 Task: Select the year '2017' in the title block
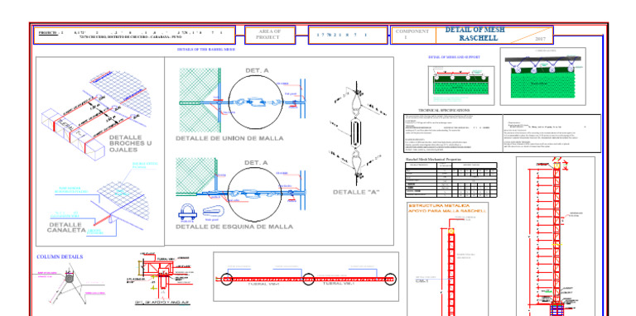540,39
